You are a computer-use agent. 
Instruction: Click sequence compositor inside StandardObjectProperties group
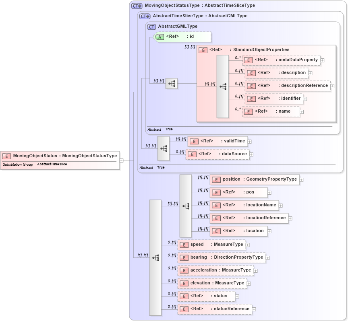pos(223,86)
